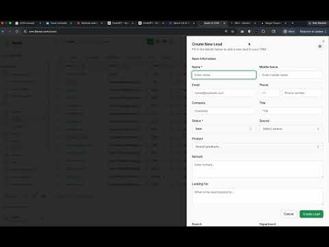Reload the page with browser refresh icon
This screenshot has width=329, height=247.
pyautogui.click(x=17, y=32)
